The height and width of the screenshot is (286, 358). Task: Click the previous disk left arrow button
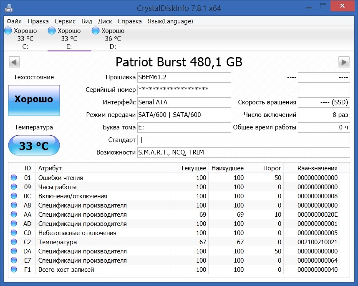pos(14,62)
